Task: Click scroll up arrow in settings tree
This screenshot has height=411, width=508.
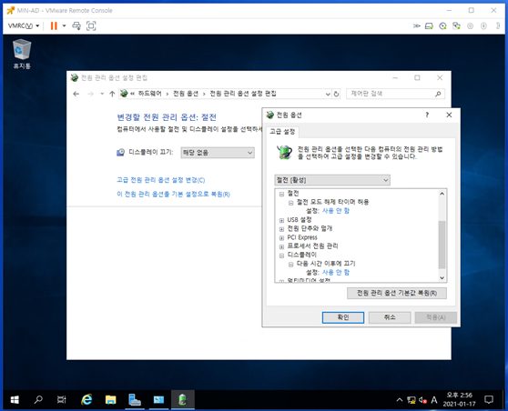Action: coord(442,194)
